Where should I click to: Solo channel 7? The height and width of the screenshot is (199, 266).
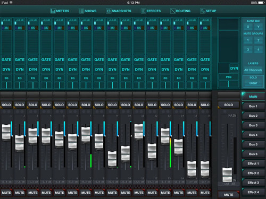click(x=86, y=105)
